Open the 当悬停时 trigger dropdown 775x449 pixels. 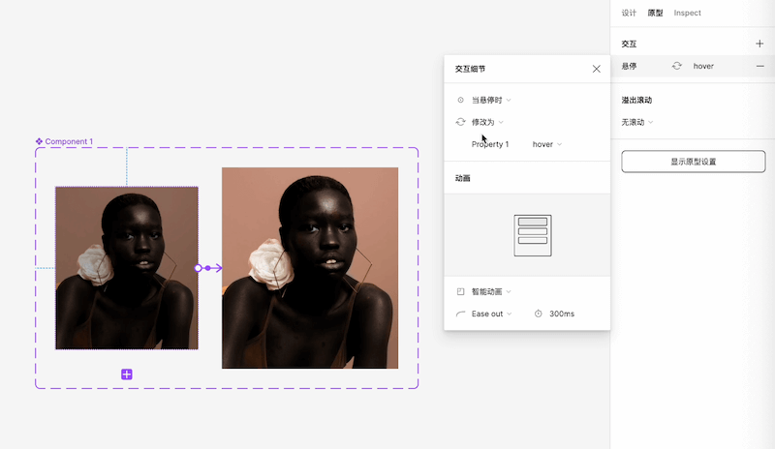coord(491,101)
